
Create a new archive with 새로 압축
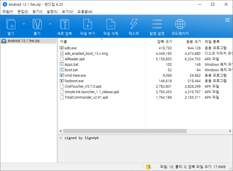64,27
